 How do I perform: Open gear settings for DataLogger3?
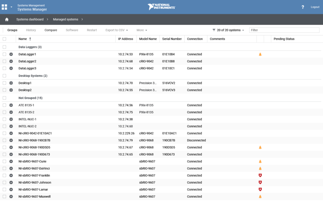11,68
